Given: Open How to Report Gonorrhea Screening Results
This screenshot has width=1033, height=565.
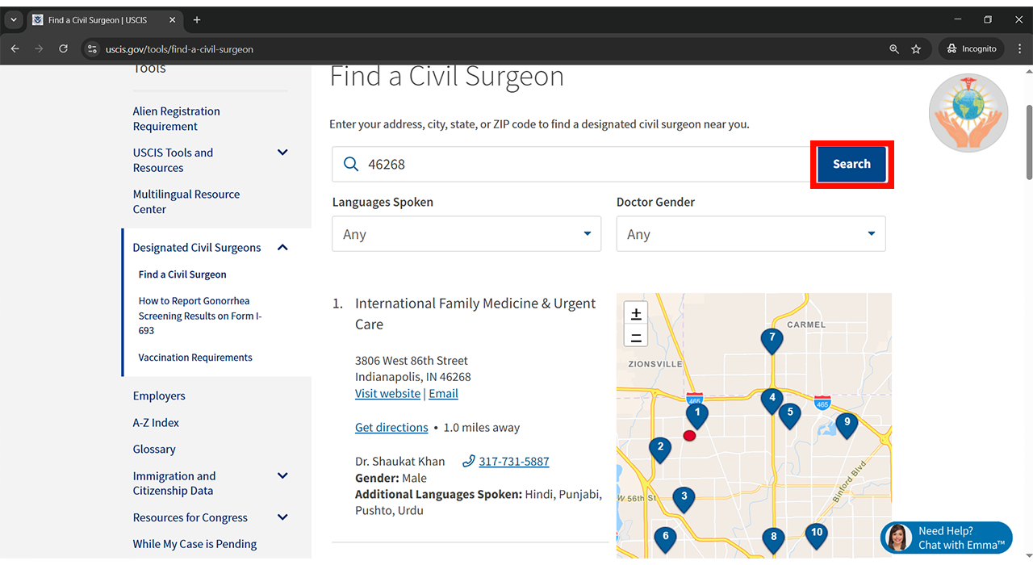Looking at the screenshot, I should coord(200,316).
